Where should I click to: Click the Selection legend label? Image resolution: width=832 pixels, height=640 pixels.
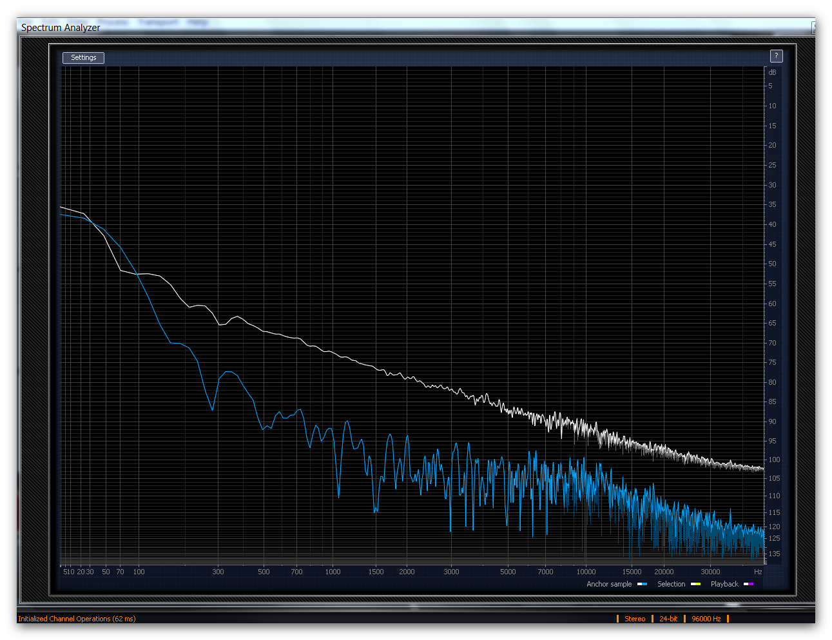point(671,584)
